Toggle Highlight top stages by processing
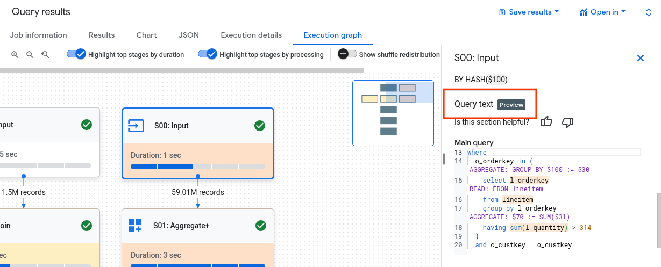 point(208,54)
